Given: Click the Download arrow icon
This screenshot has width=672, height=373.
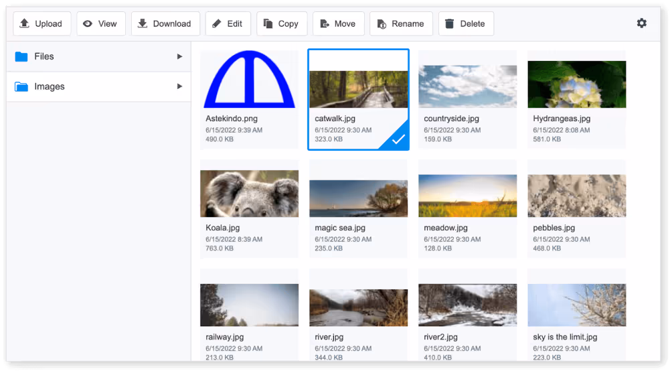Looking at the screenshot, I should pyautogui.click(x=143, y=23).
